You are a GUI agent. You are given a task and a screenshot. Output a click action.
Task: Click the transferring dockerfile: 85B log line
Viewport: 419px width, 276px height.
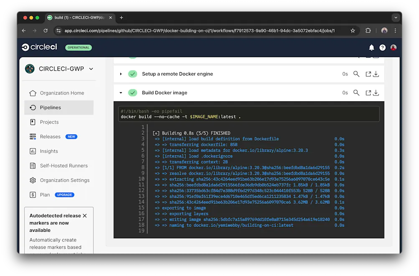coord(196,145)
